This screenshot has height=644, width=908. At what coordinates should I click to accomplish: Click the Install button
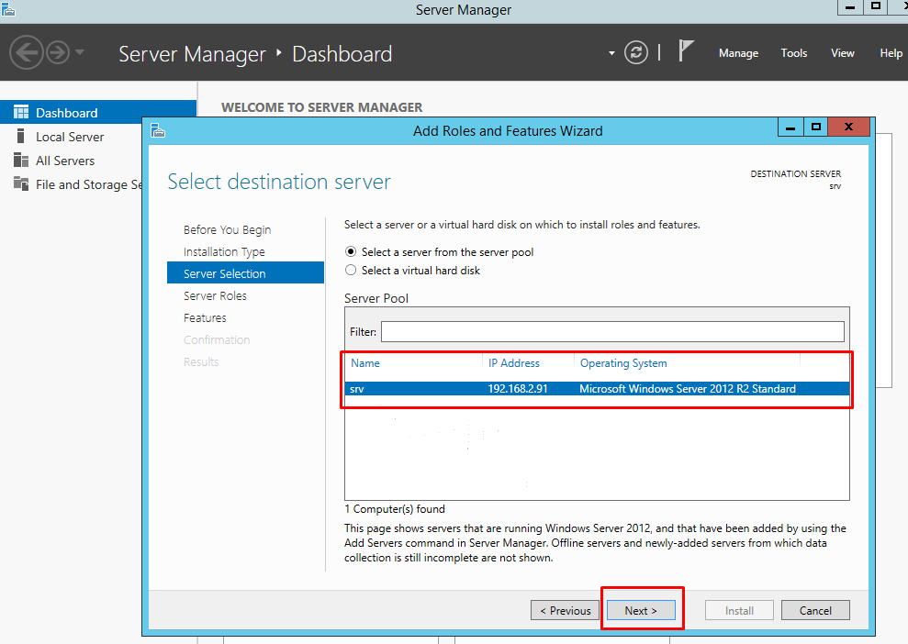tap(739, 610)
